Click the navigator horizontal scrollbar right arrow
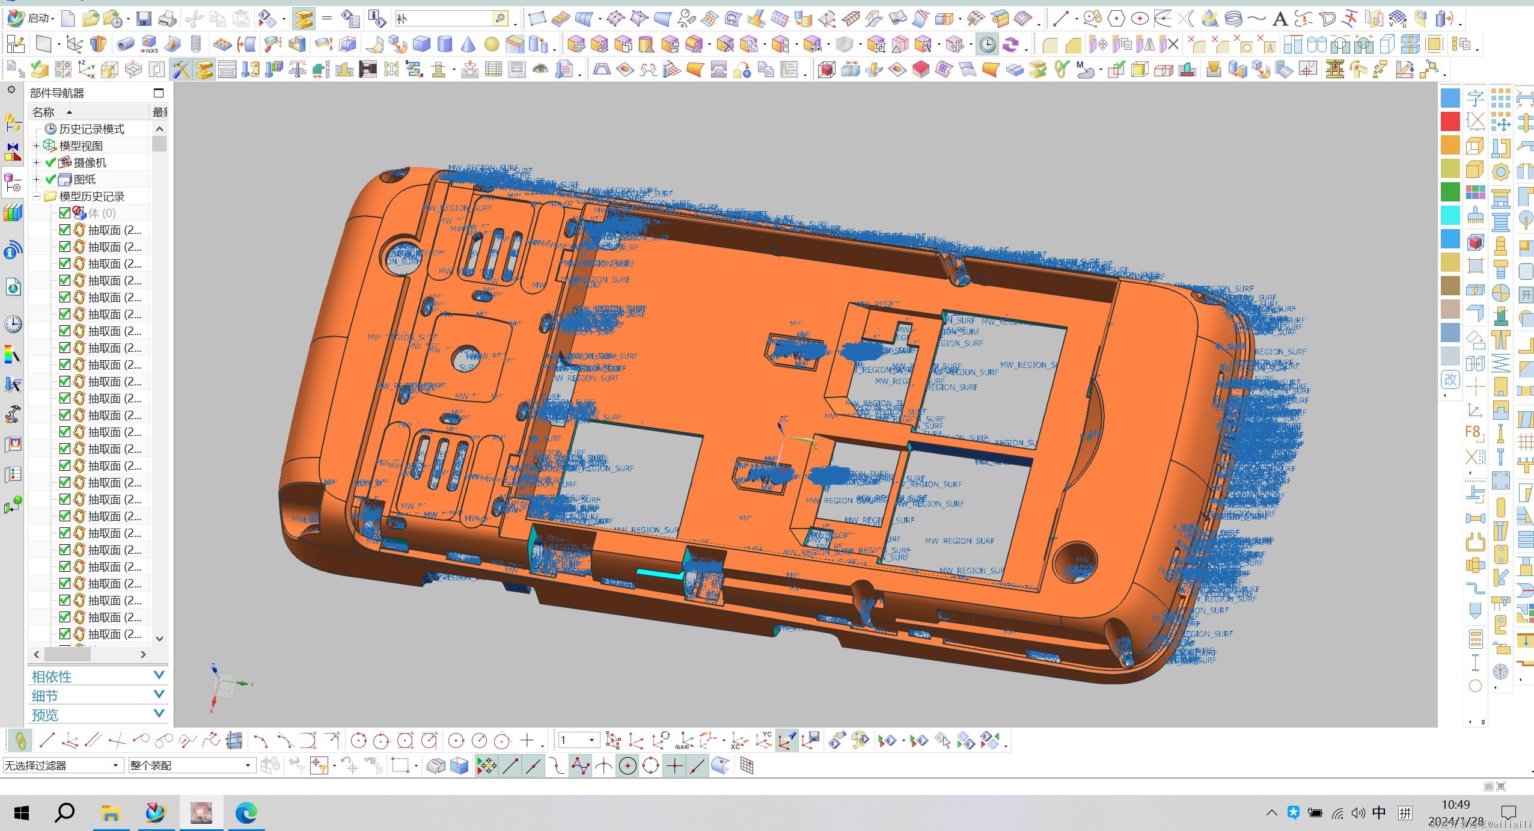The width and height of the screenshot is (1534, 831). [143, 654]
